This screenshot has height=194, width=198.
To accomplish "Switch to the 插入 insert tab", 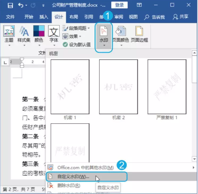I will 44,17.
